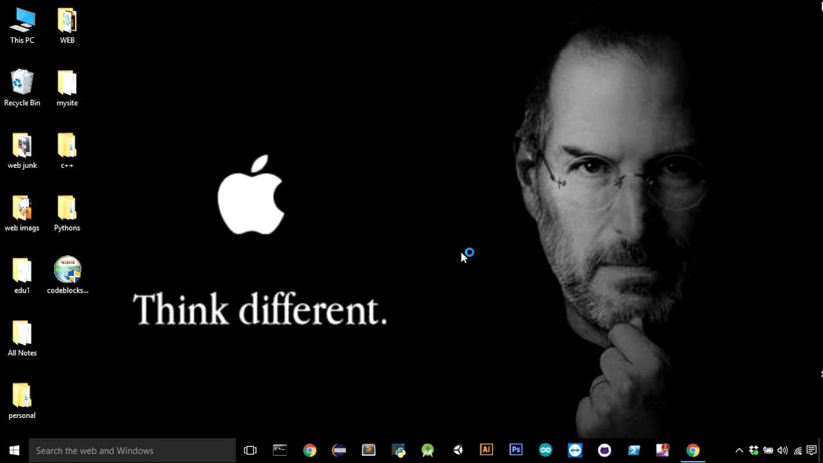Launch GitHub Desktop cat icon
The image size is (823, 463).
tap(605, 450)
